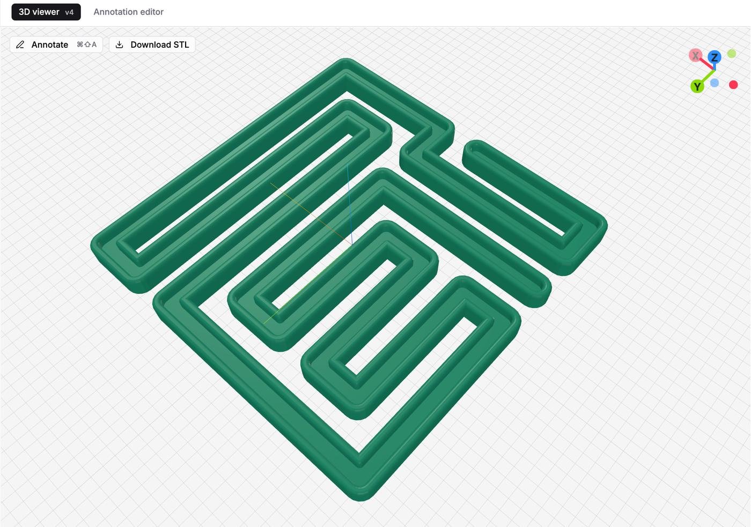Switch to the Annotation editor tab
This screenshot has height=527, width=751.
click(128, 12)
